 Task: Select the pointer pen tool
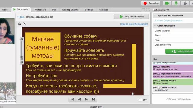pyautogui.click(x=25, y=24)
